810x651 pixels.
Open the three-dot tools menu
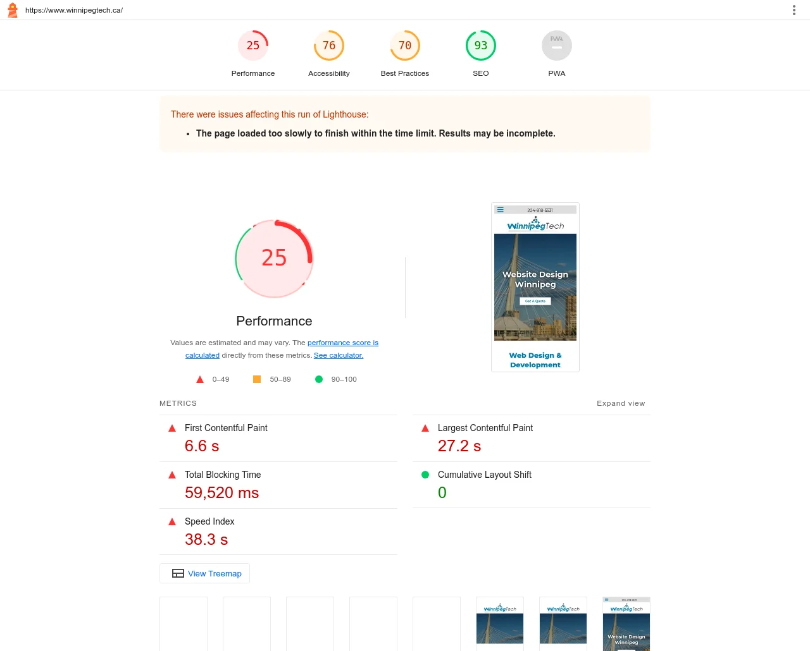click(794, 10)
